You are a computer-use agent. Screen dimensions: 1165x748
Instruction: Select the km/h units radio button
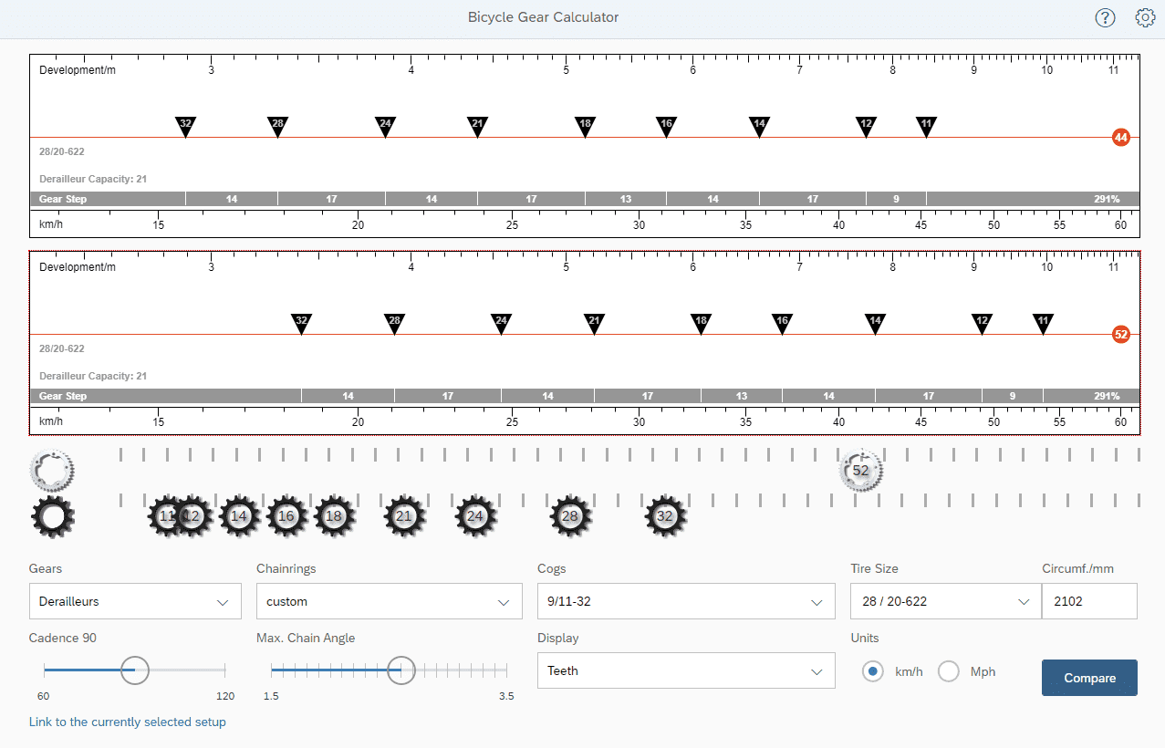point(873,671)
